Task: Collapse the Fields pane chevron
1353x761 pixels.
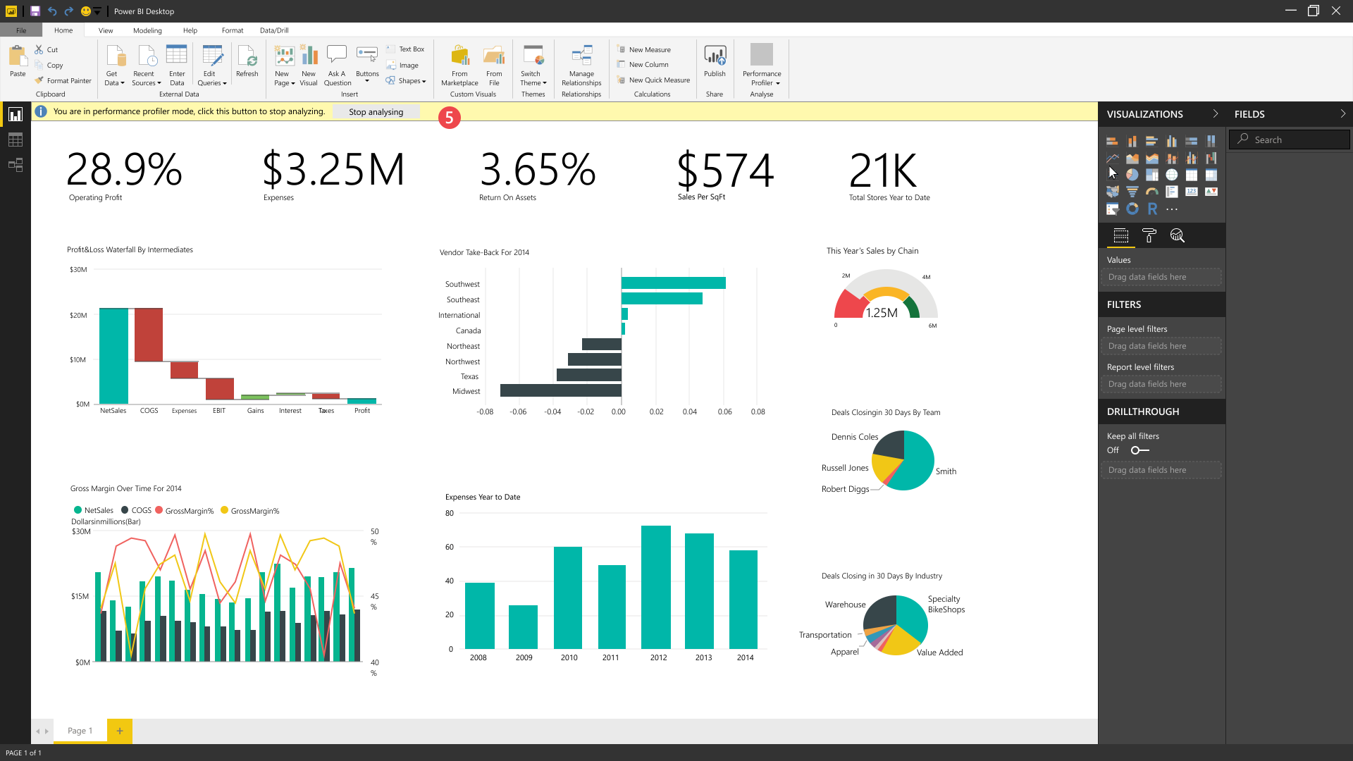Action: tap(1342, 113)
